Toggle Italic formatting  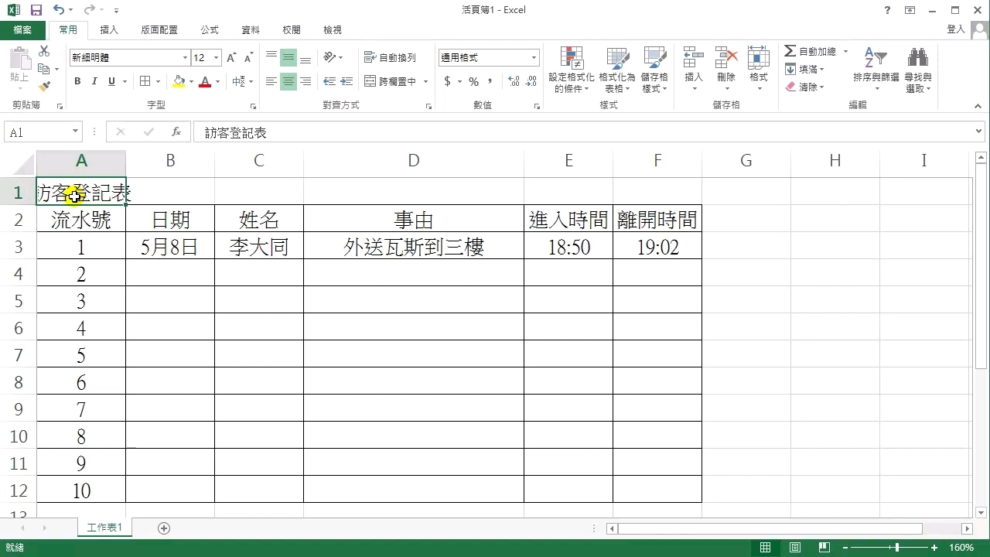pos(94,81)
